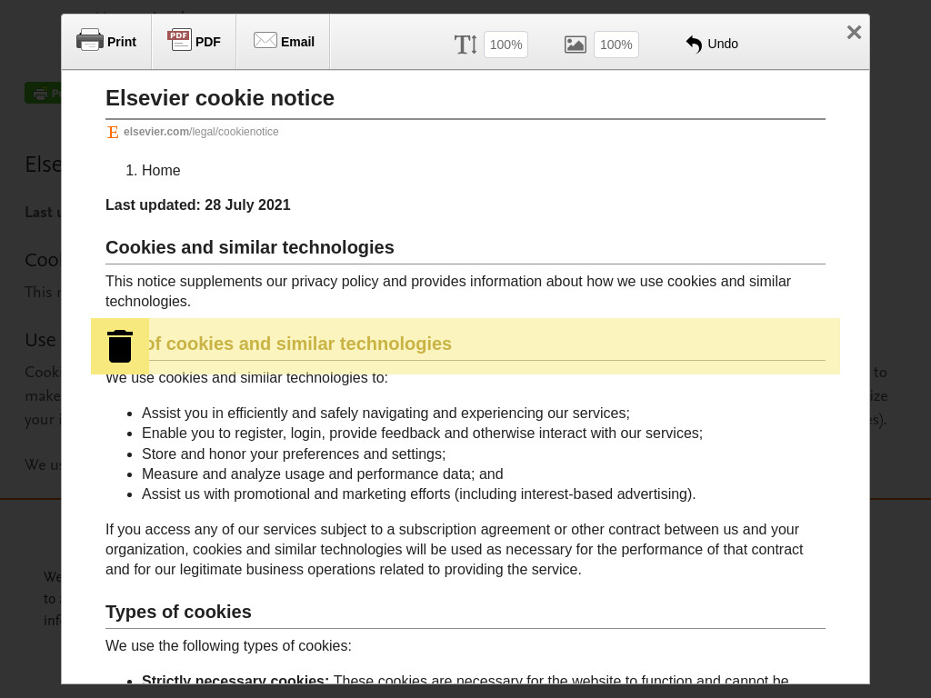Close the print preview dialog
931x698 pixels.
click(854, 32)
